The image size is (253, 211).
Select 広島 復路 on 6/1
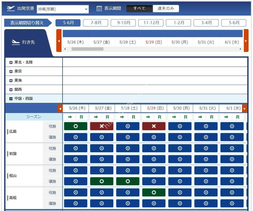[x=232, y=137]
